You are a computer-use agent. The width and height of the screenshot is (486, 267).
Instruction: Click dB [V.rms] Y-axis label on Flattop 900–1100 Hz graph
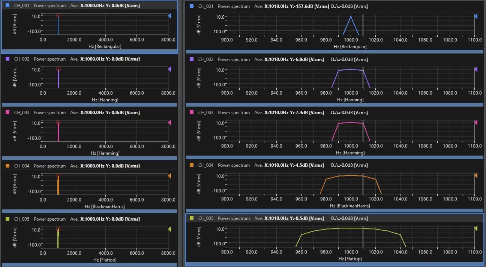tap(199, 236)
